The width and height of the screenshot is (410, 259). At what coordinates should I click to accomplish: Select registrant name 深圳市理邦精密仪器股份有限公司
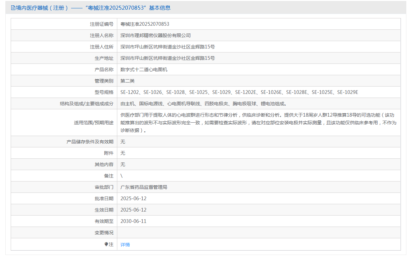point(155,35)
